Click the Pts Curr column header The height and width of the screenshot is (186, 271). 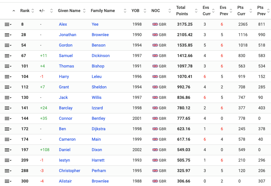coord(241,10)
